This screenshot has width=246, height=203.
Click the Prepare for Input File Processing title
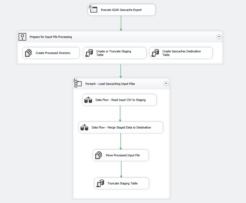pos(51,37)
